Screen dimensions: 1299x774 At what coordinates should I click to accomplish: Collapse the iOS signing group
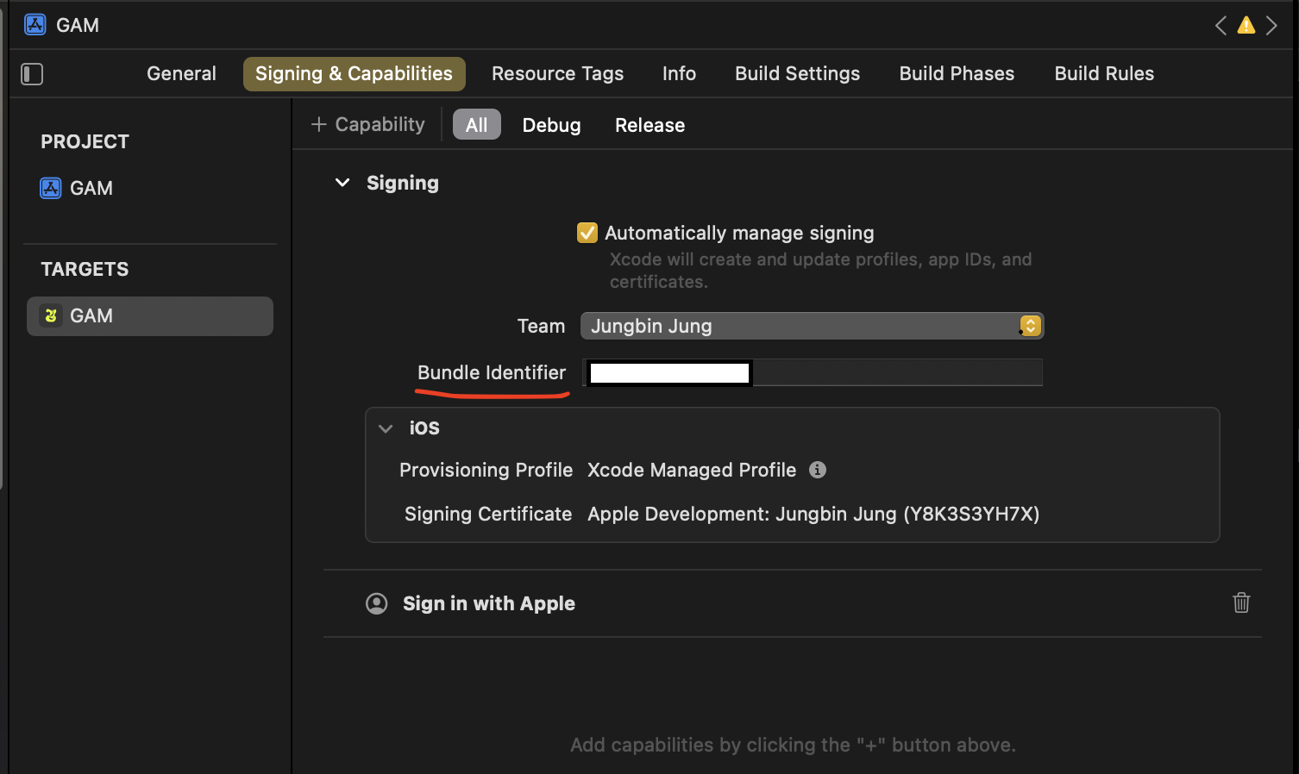[386, 428]
